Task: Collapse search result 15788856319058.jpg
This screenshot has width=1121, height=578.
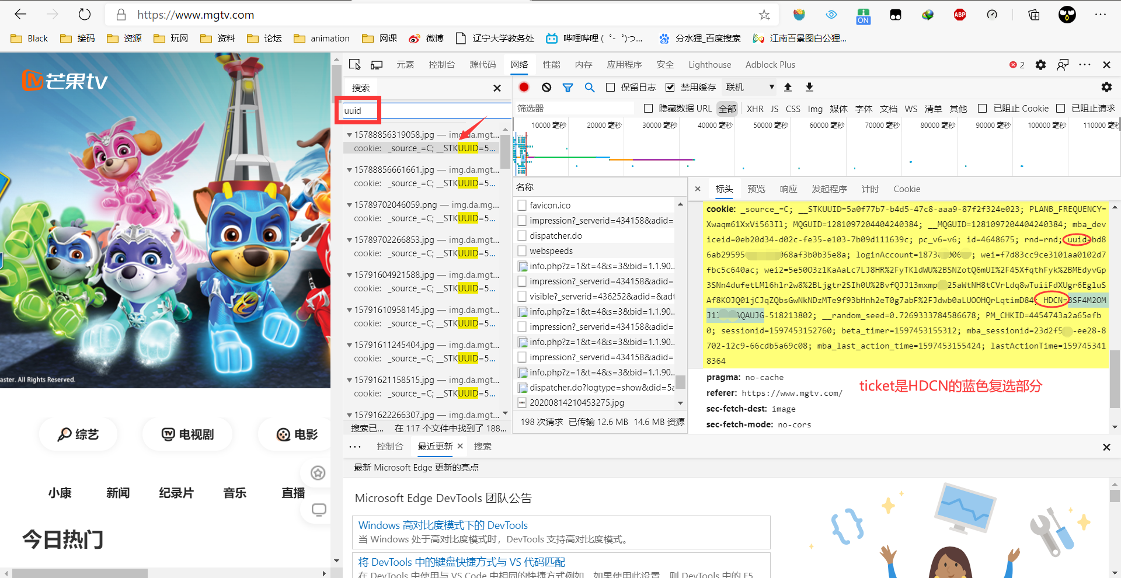Action: (349, 135)
